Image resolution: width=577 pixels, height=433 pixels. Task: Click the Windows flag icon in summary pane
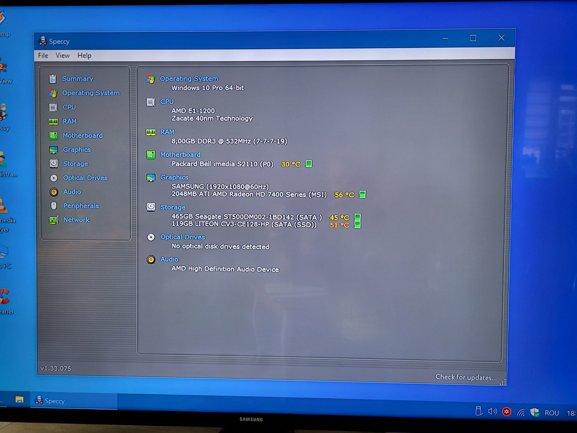pyautogui.click(x=151, y=79)
